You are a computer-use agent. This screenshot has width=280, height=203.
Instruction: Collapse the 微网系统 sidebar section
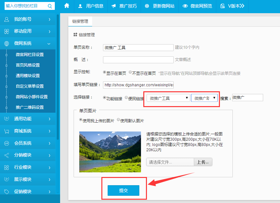(x=49, y=43)
